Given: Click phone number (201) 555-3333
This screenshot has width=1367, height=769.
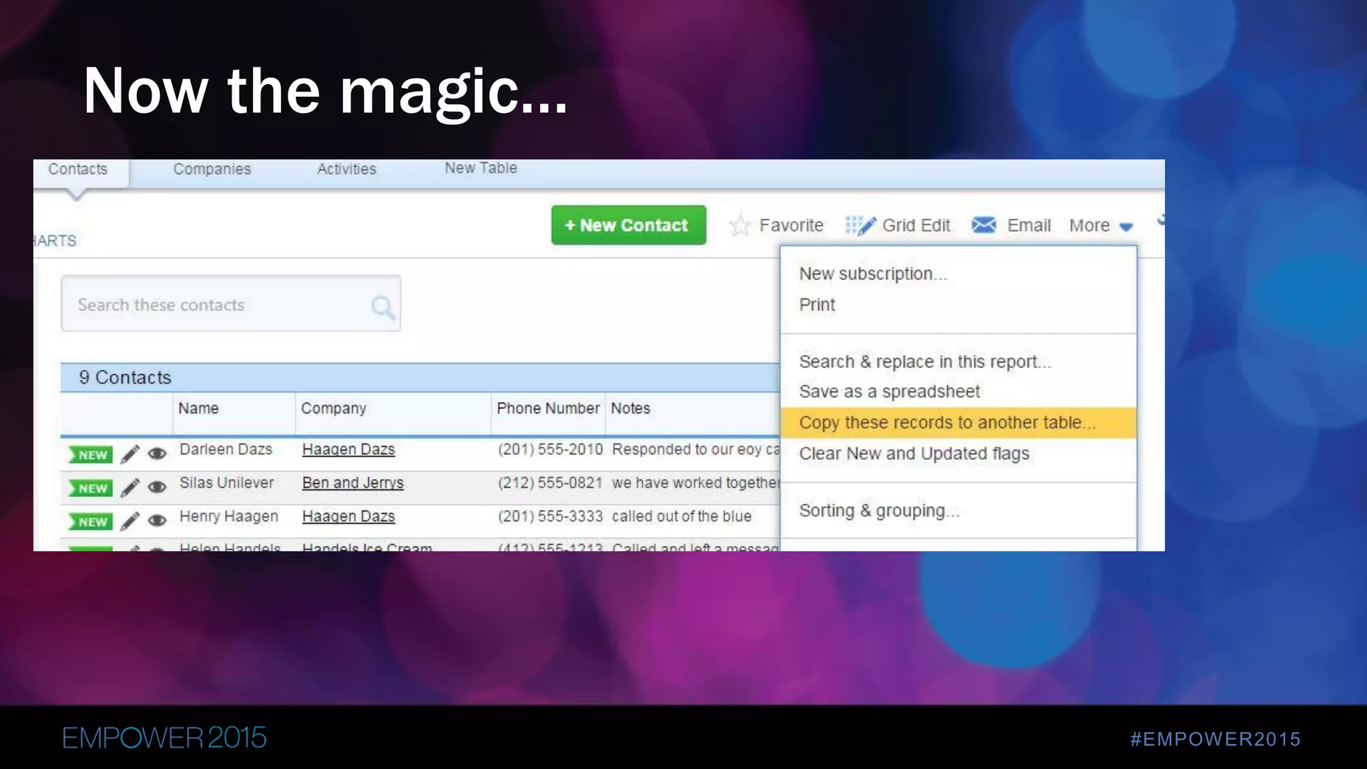Looking at the screenshot, I should point(551,517).
